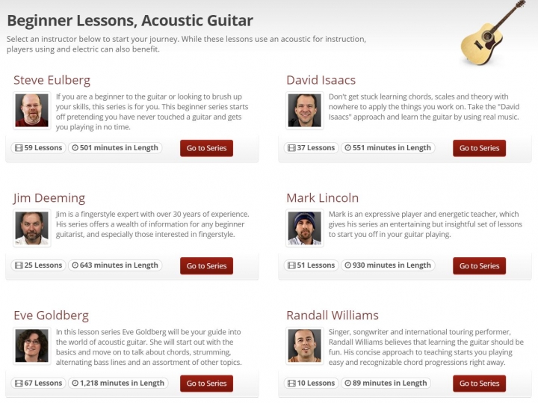Image resolution: width=538 pixels, height=403 pixels.
Task: Click film icon beside 59 Lessons
Action: pos(19,148)
